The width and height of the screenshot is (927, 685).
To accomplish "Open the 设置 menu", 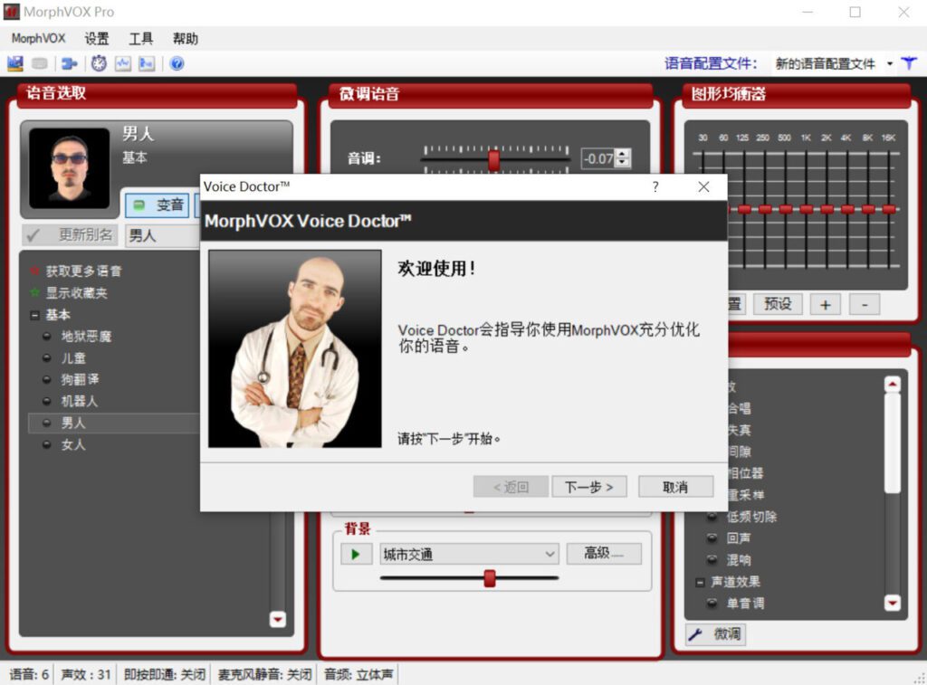I will coord(96,38).
